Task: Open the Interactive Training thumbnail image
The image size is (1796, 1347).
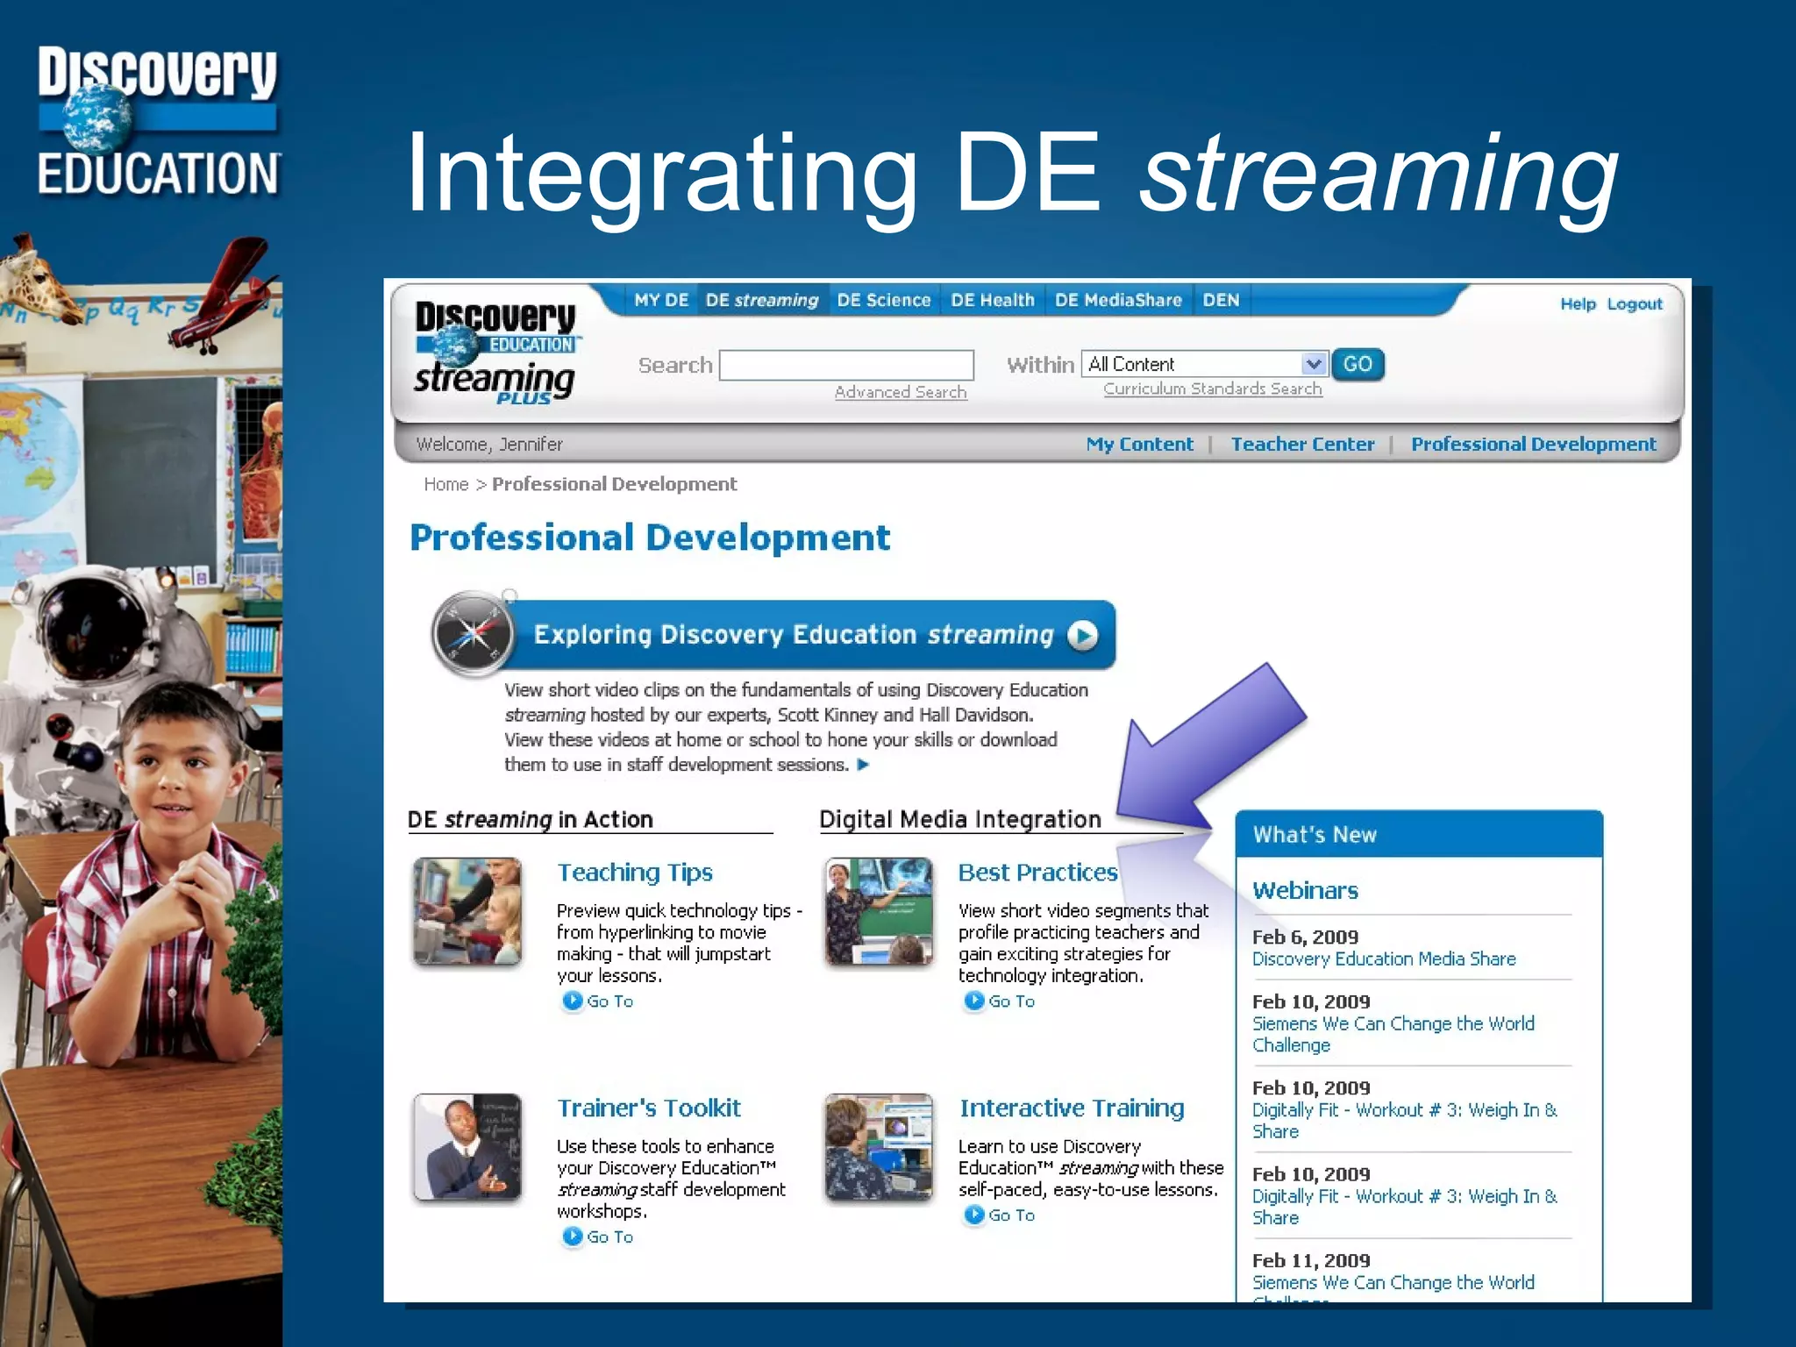Action: [879, 1147]
